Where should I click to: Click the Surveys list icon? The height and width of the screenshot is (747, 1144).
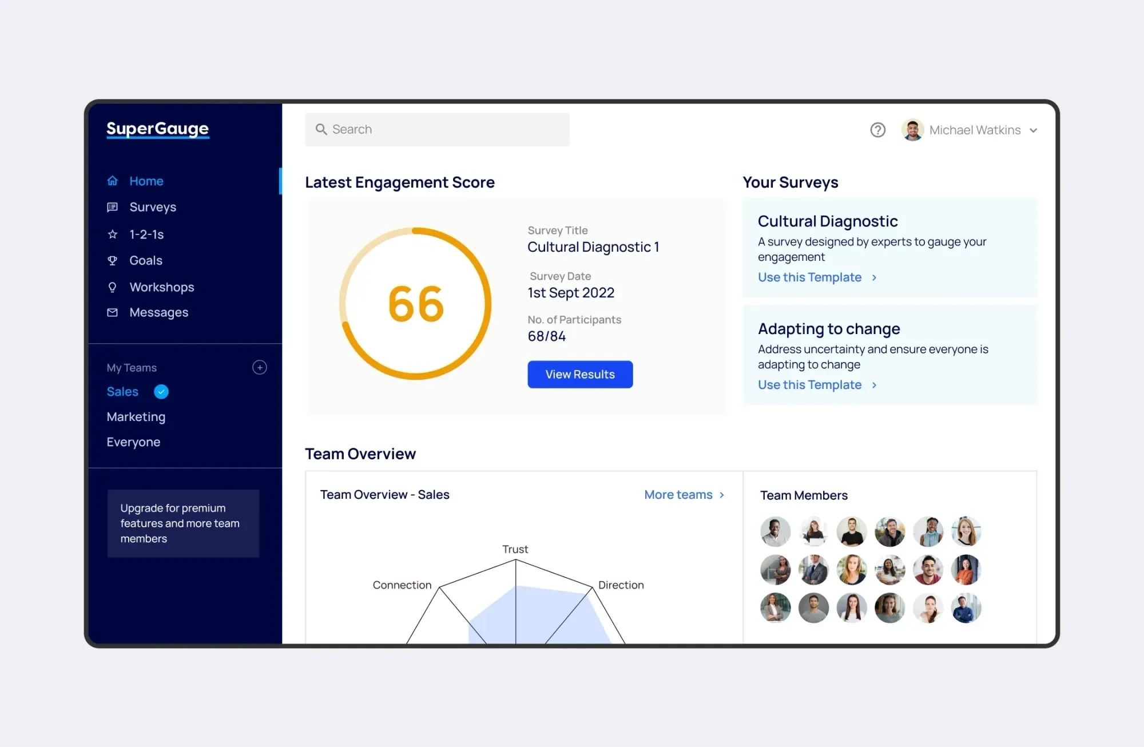(113, 207)
